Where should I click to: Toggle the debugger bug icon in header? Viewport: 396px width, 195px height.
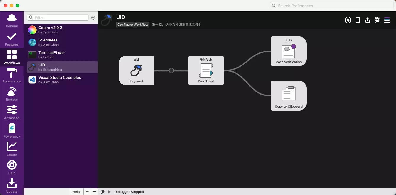coord(377,20)
